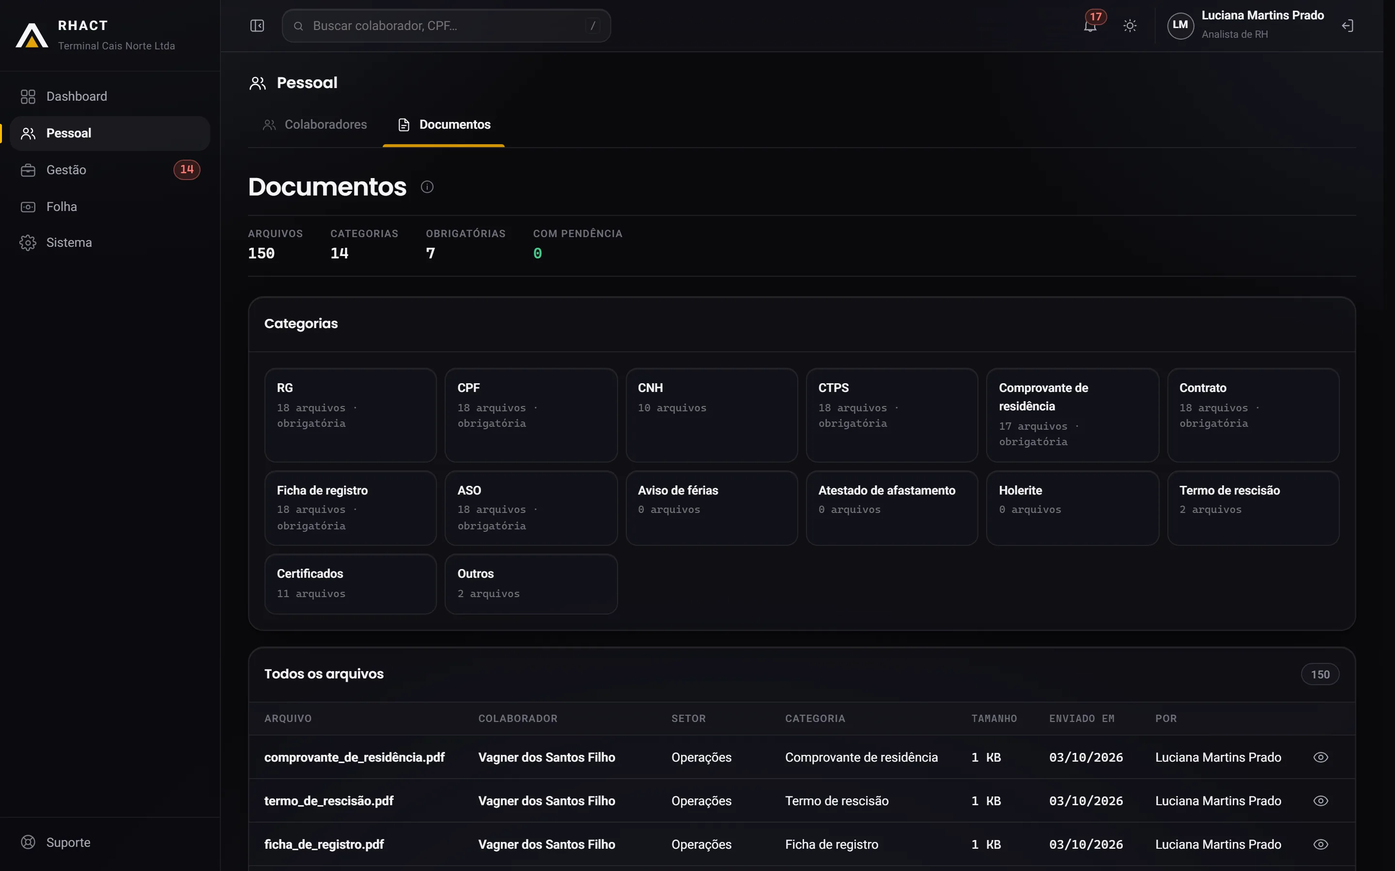Collapse the sidebar panel icon
Viewport: 1395px width, 871px height.
(257, 26)
